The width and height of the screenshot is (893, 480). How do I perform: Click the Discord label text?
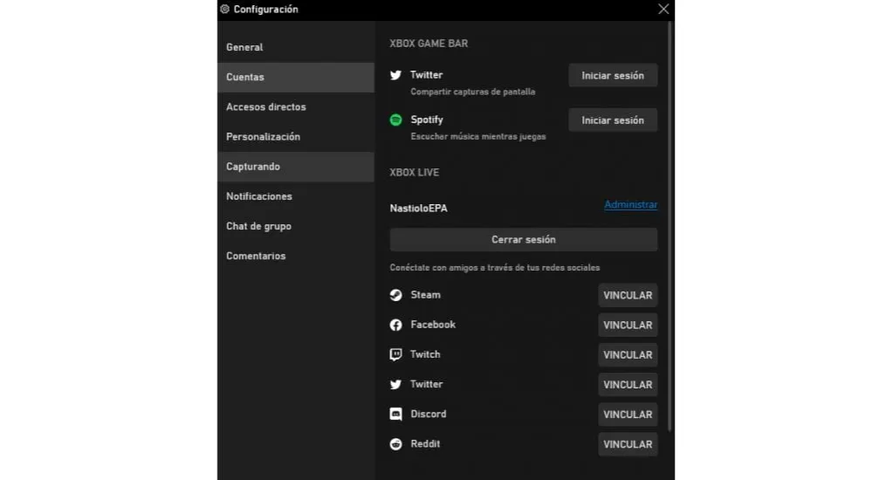(429, 414)
